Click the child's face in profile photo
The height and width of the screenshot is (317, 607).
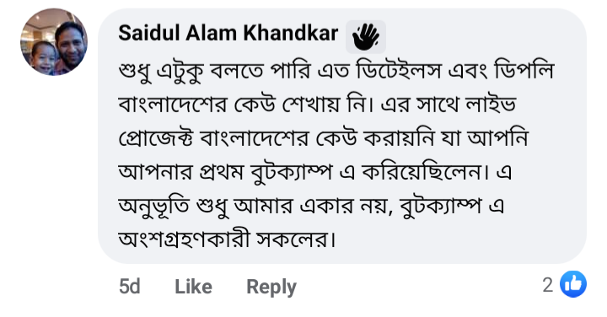(42, 56)
